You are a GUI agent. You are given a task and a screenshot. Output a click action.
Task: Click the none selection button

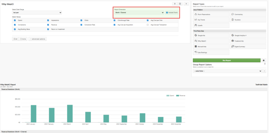[23, 39]
